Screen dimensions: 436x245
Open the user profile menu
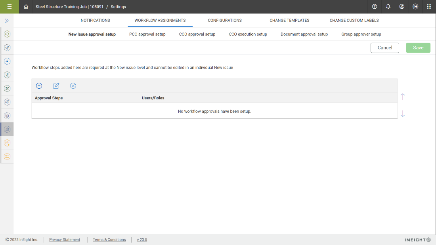402,7
